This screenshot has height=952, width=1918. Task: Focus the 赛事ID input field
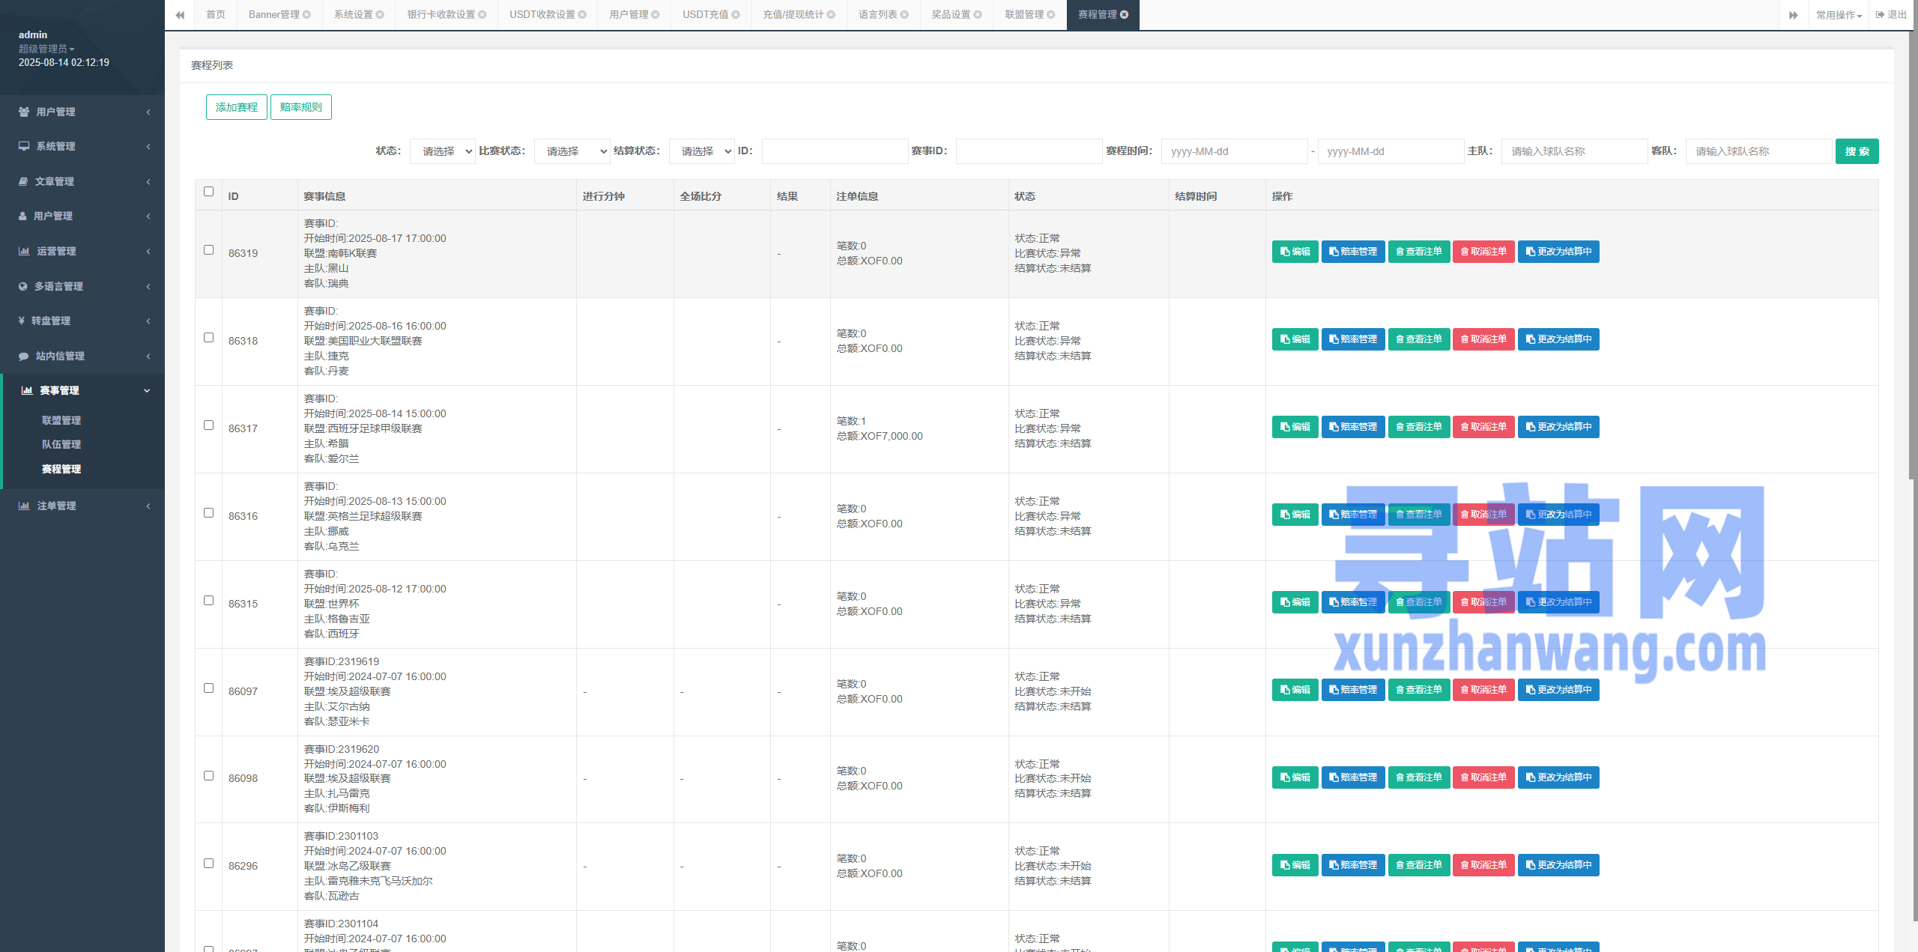[1029, 151]
